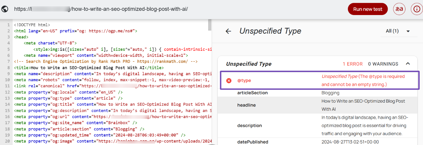Click the red error icon beside @type
The image size is (423, 145).
tap(229, 81)
